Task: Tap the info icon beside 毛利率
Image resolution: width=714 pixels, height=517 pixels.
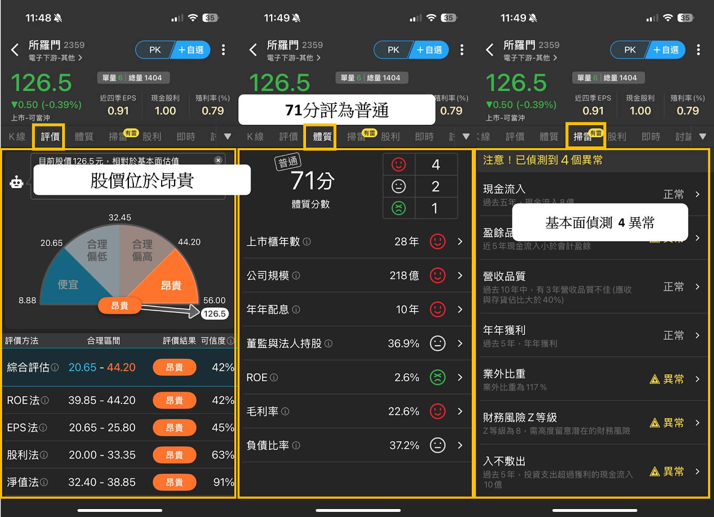Action: click(x=285, y=411)
